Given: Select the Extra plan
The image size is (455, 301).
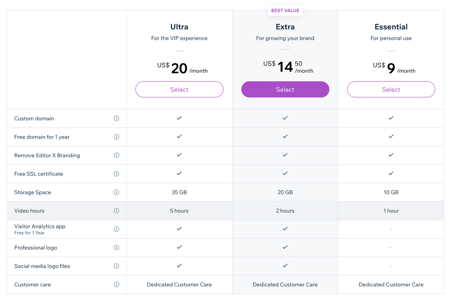Looking at the screenshot, I should tap(285, 90).
